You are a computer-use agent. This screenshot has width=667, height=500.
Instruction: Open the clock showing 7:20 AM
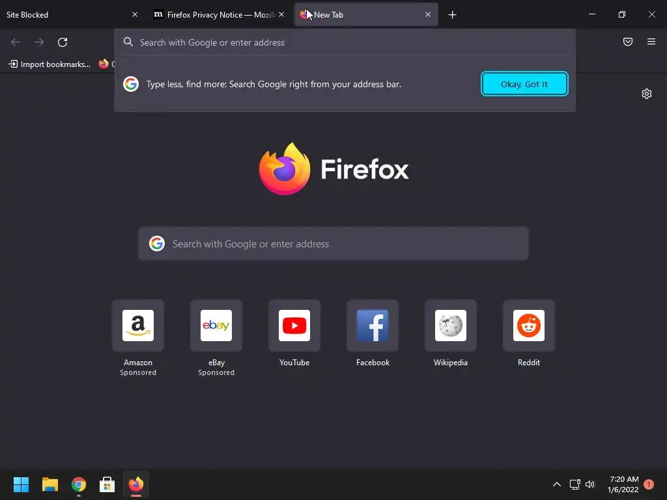point(623,484)
